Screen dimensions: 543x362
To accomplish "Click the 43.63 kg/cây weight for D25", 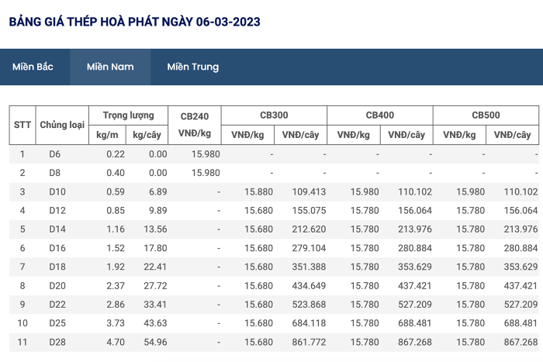I will click(155, 323).
